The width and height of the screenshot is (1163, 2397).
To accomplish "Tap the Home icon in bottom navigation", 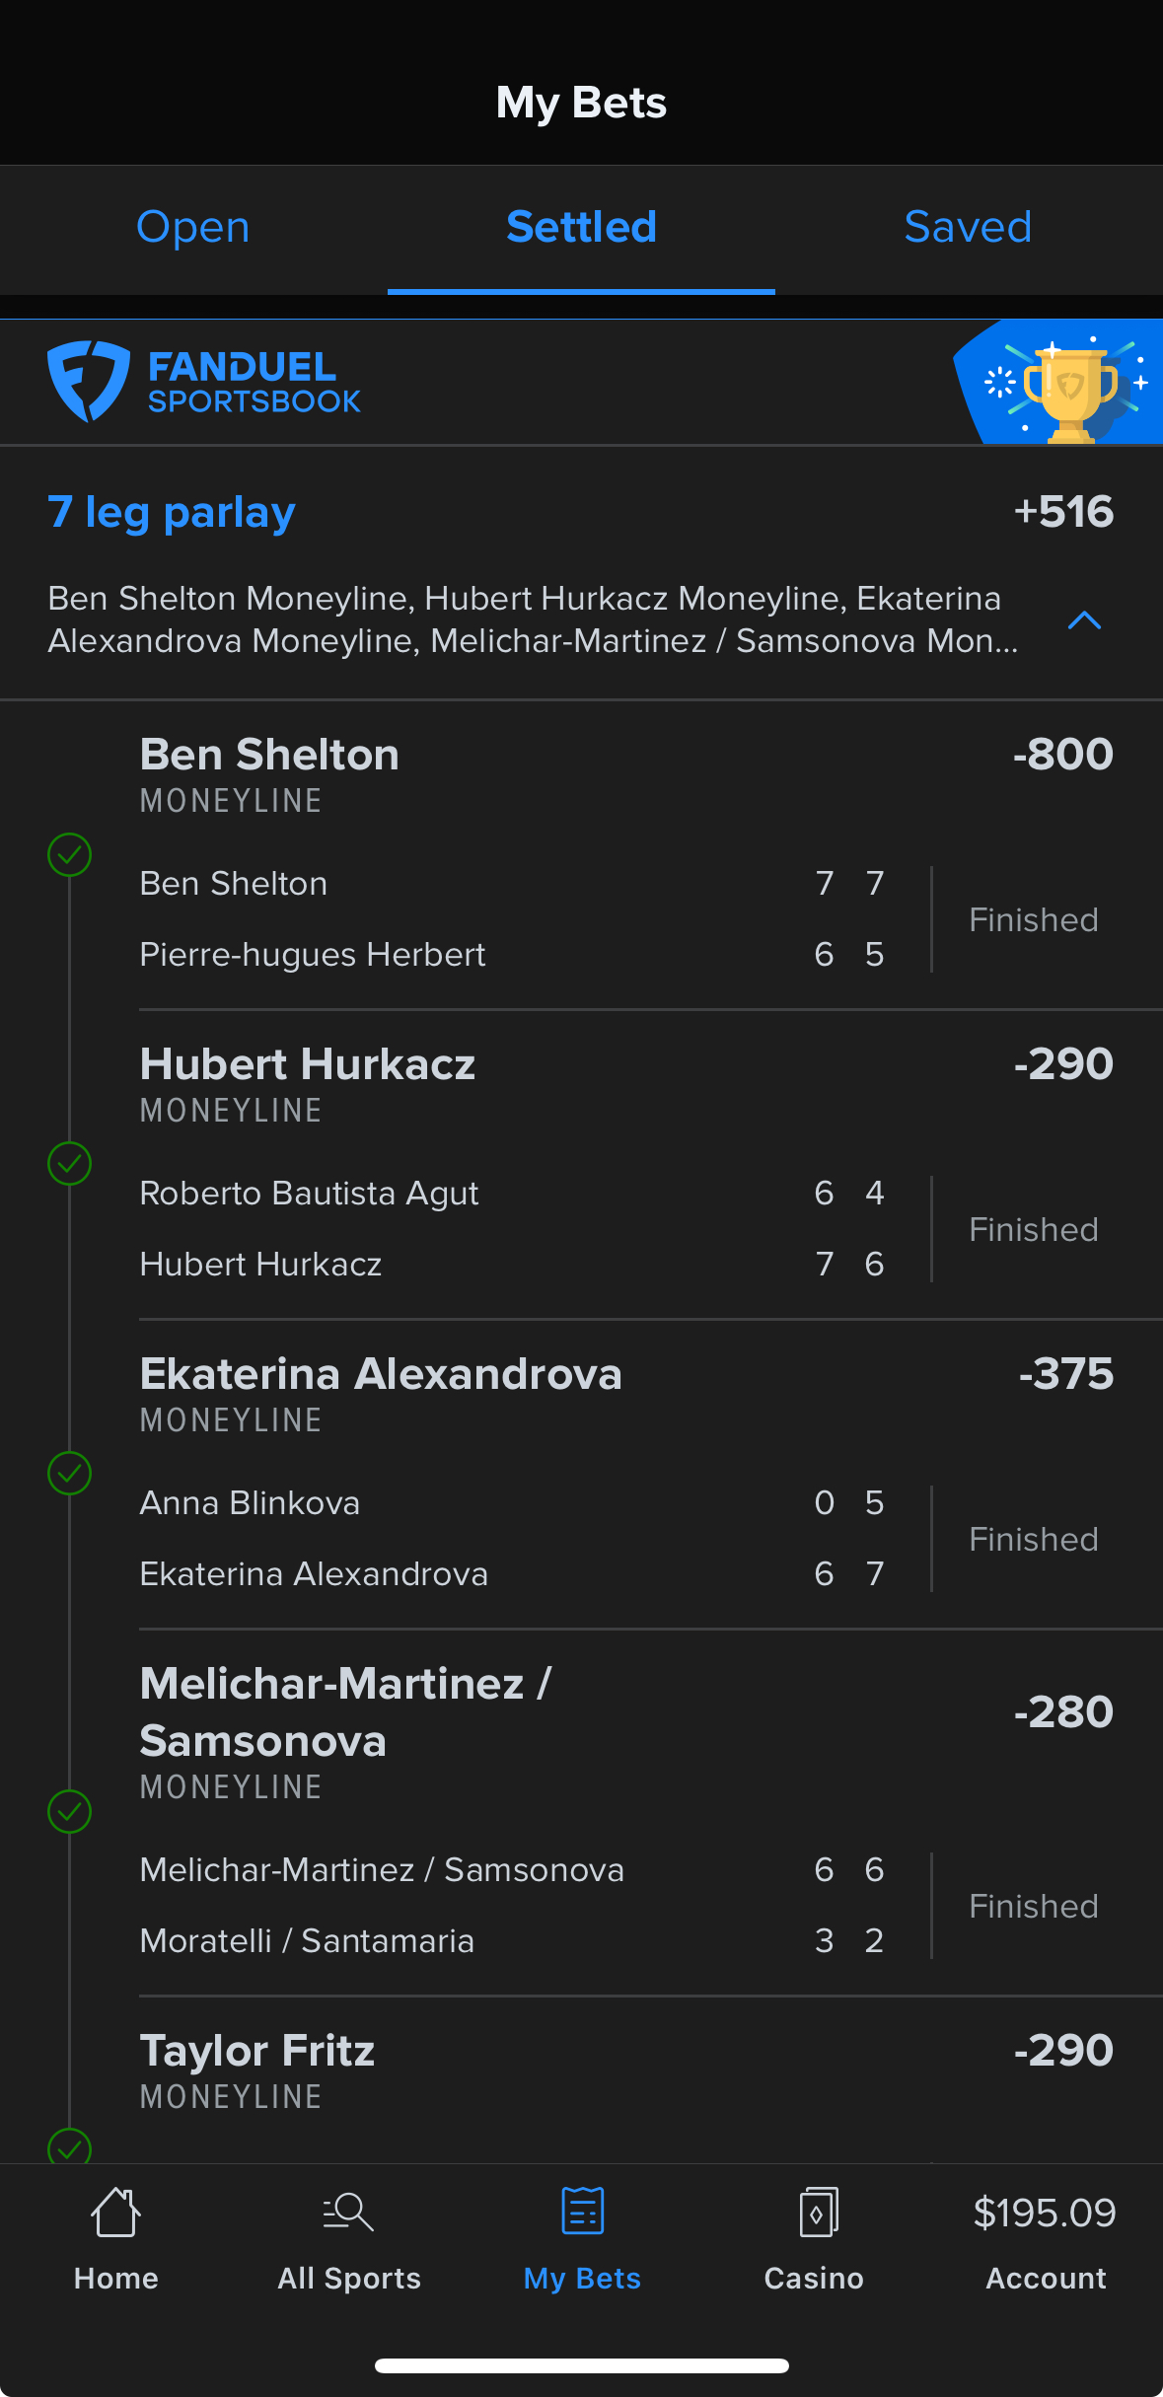I will [x=115, y=2213].
